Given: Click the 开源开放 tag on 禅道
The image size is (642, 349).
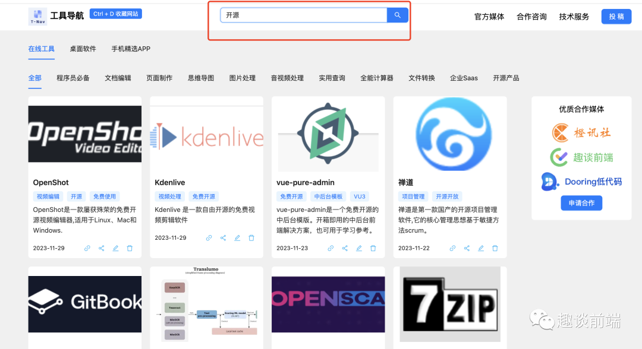Looking at the screenshot, I should coord(447,196).
